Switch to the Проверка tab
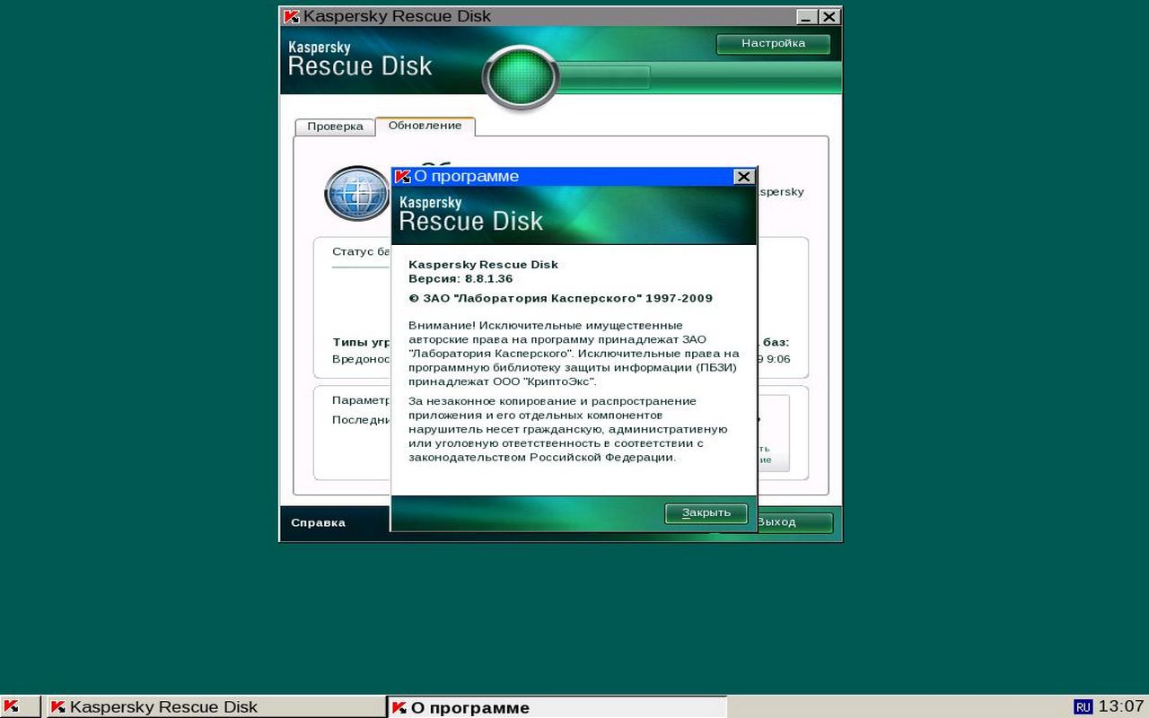 335,127
